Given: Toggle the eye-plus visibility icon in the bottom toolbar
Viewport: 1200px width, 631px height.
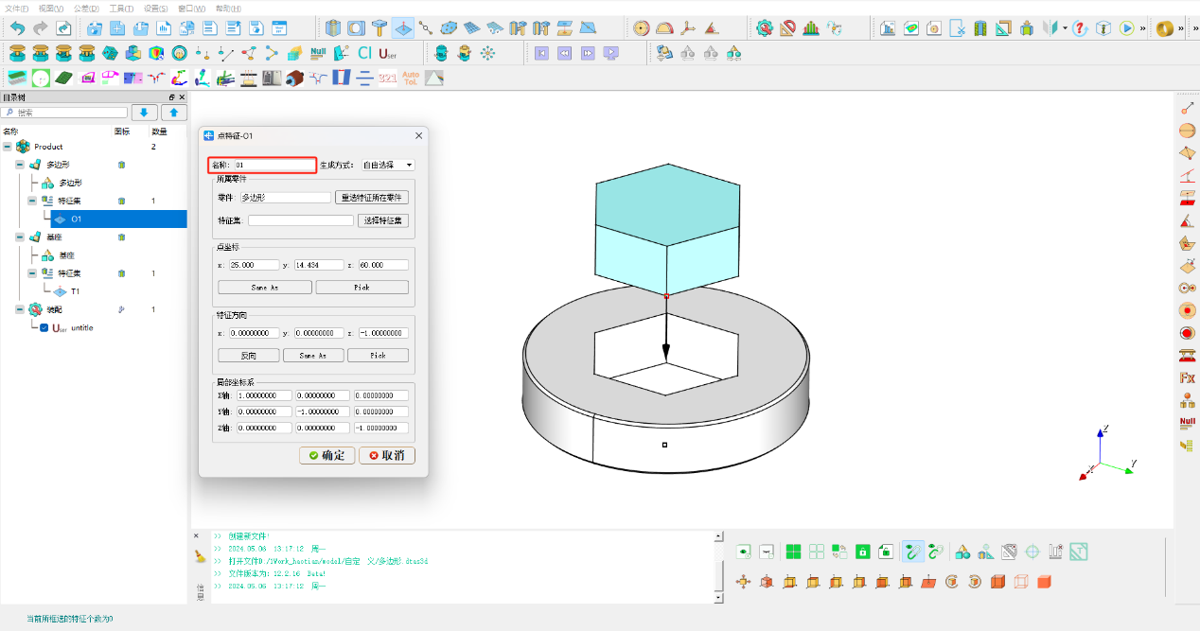Looking at the screenshot, I should (x=744, y=551).
